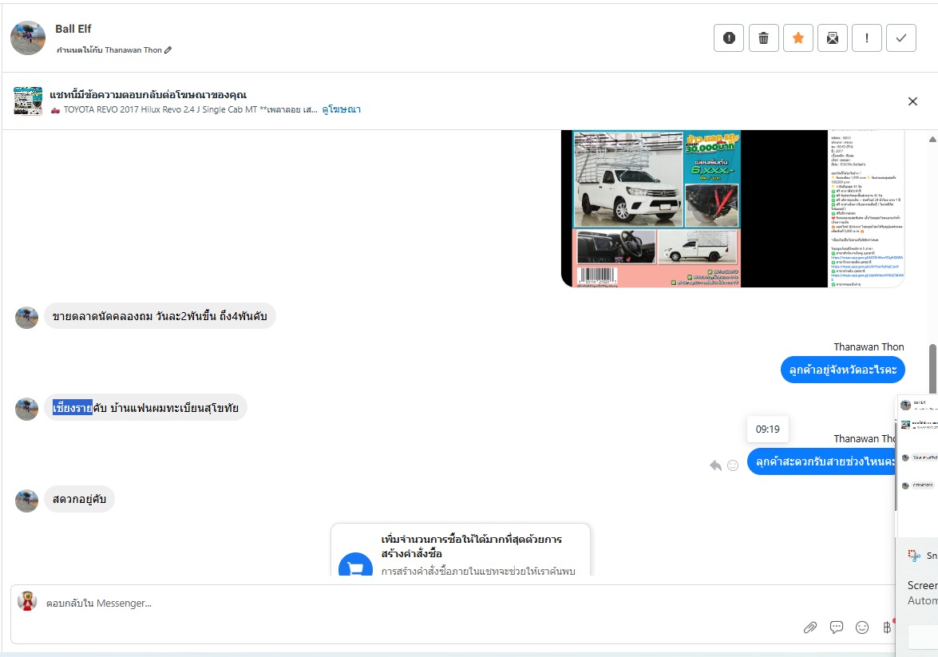The height and width of the screenshot is (657, 938).
Task: Close the ad reply banner
Action: click(x=912, y=101)
